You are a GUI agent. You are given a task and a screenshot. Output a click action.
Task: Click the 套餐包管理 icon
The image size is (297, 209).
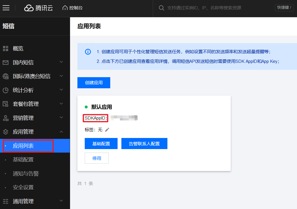pos(6,104)
